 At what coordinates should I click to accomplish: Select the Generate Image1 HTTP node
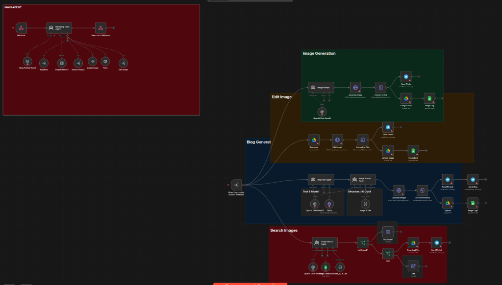[x=399, y=190]
